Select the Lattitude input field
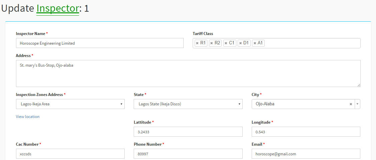The width and height of the screenshot is (376, 160). point(188,132)
